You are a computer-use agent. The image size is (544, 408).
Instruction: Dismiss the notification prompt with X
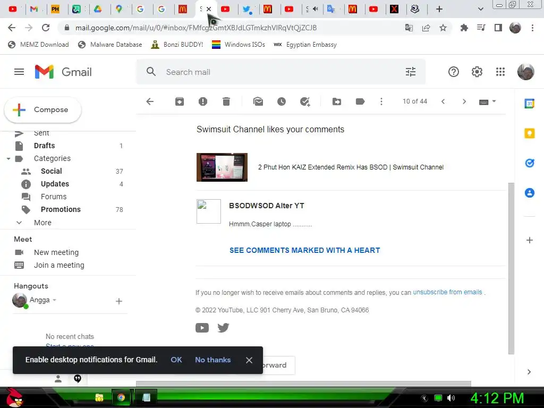249,360
